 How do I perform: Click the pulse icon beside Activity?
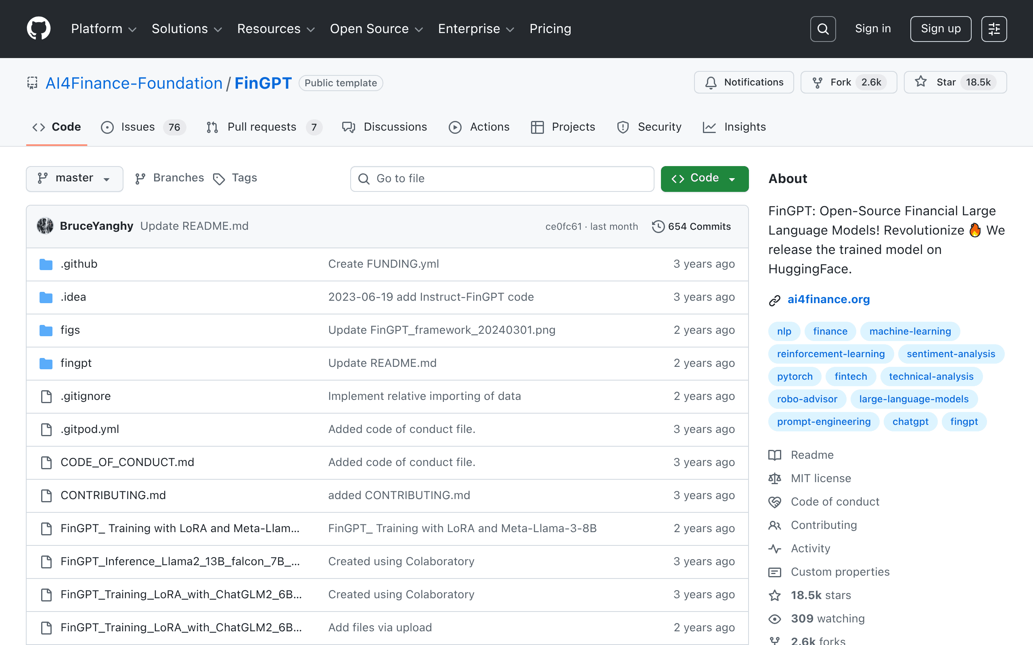[x=775, y=549]
